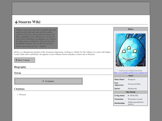Click the About infobox header

click(130, 76)
